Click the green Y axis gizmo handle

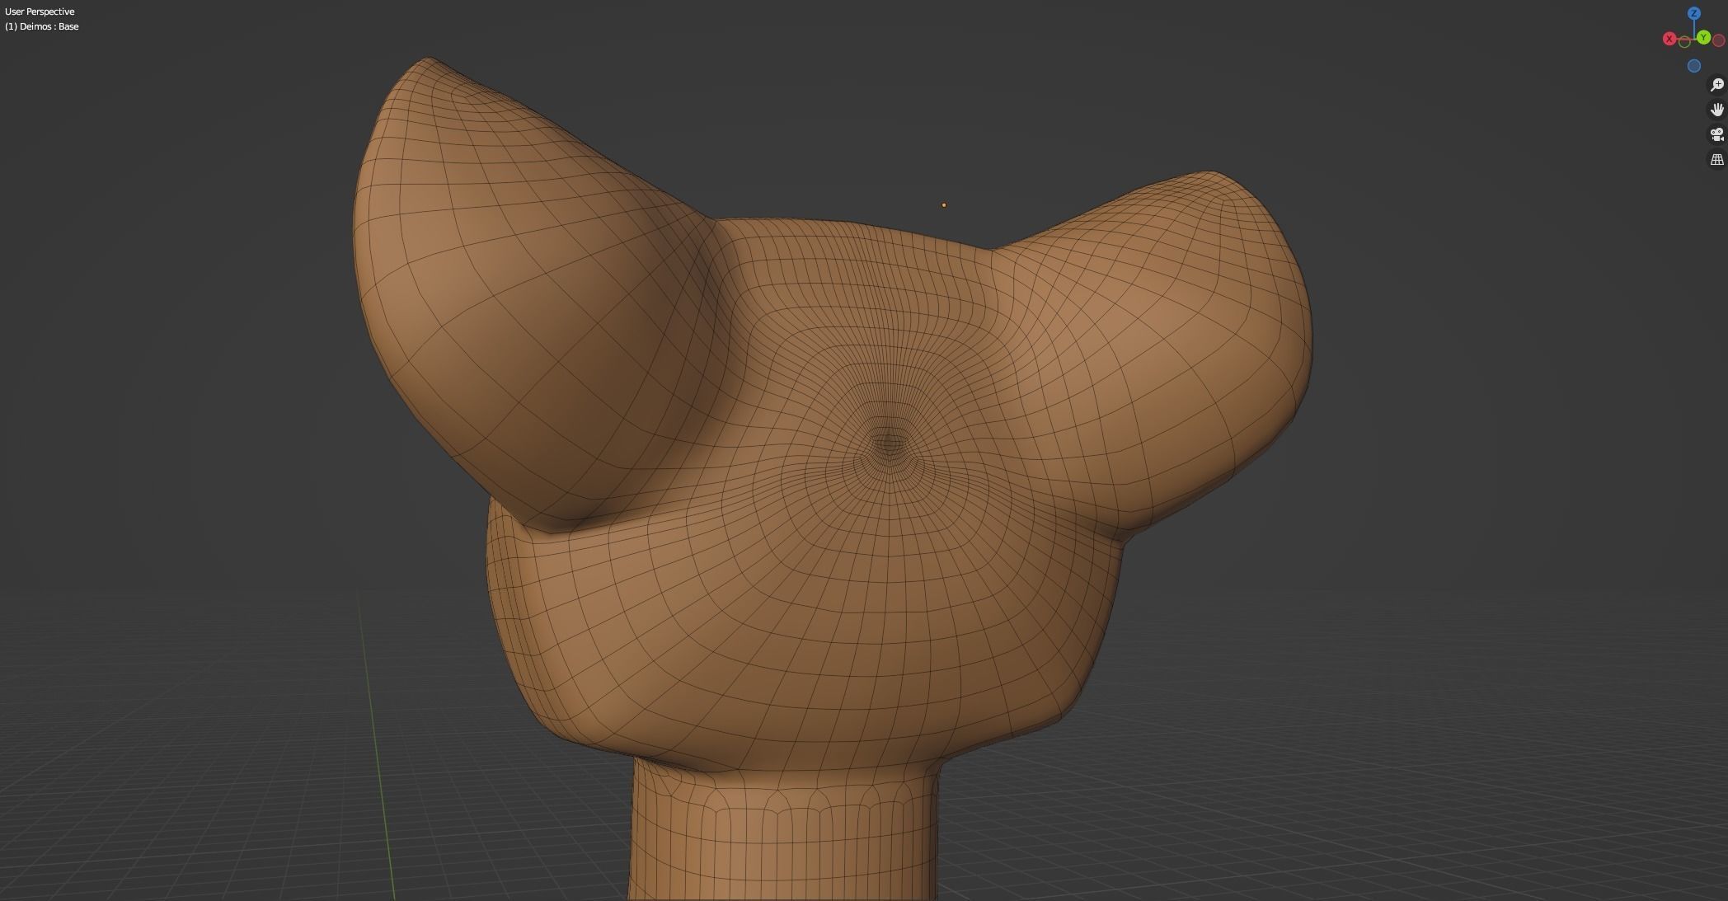click(x=1703, y=37)
